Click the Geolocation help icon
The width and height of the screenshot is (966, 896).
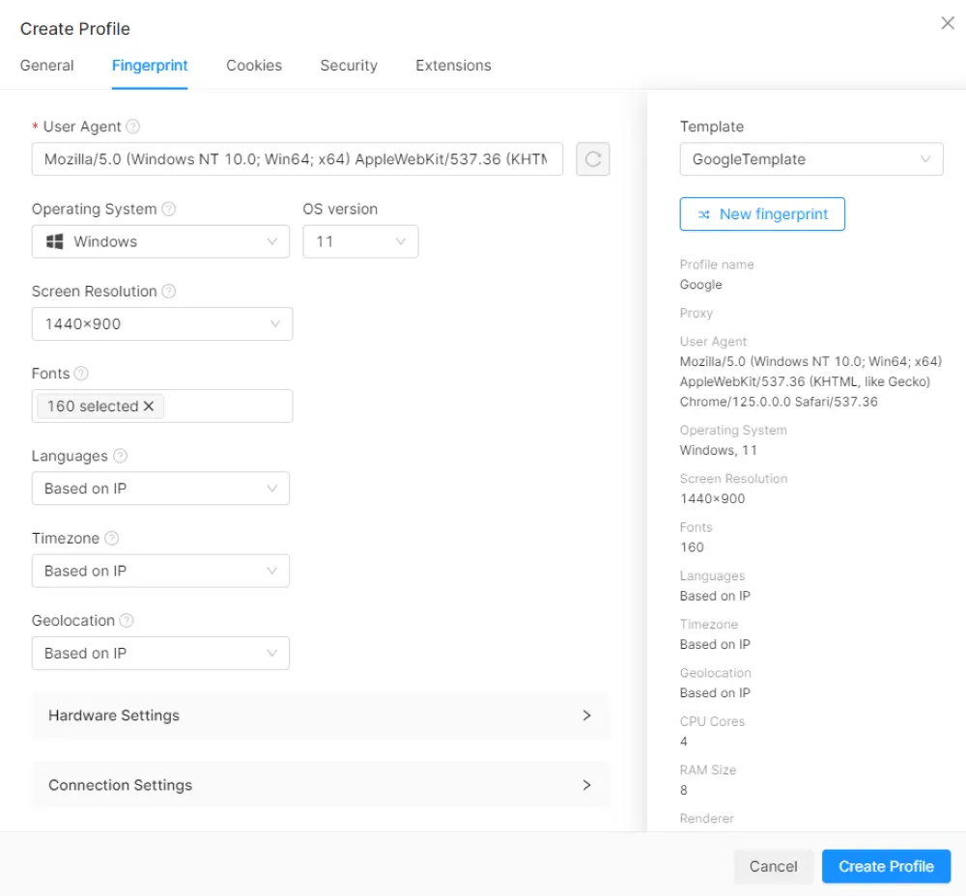127,620
